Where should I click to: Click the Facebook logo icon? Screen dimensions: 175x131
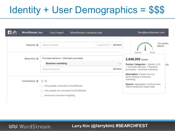[10, 32]
